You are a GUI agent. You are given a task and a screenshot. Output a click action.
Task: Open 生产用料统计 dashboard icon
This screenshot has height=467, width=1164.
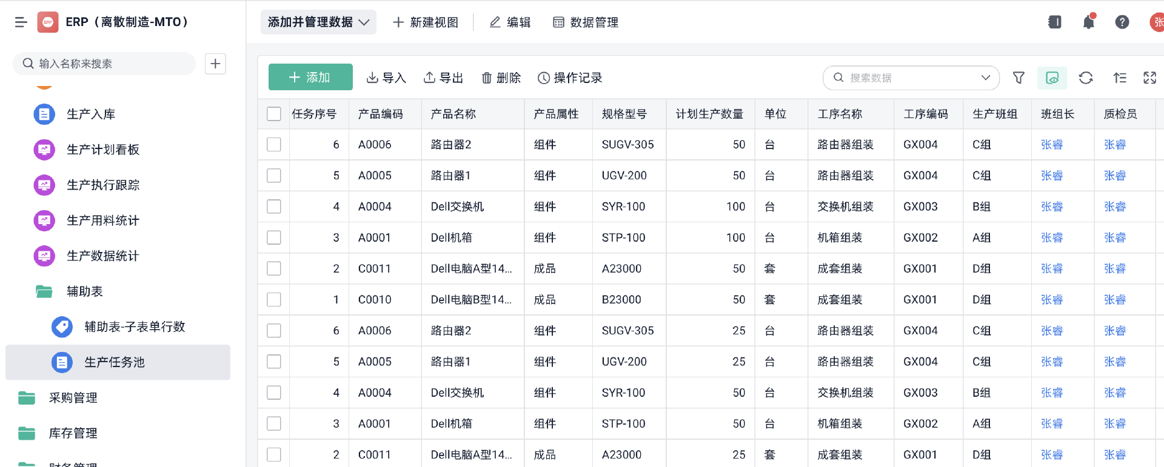[44, 220]
